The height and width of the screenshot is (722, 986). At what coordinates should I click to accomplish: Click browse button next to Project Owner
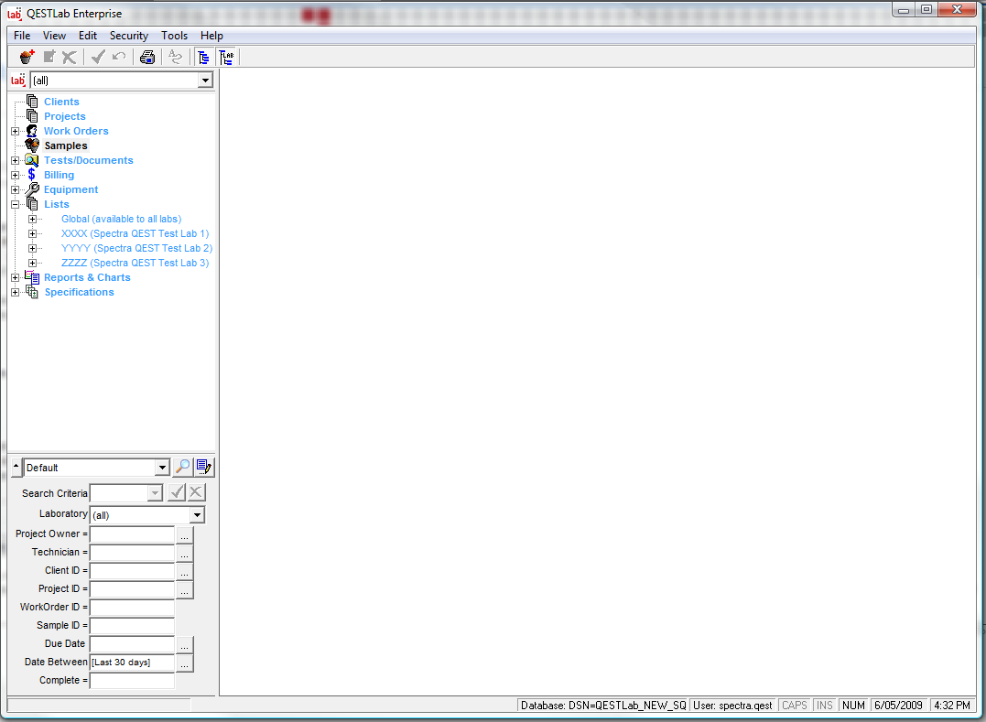pos(184,534)
